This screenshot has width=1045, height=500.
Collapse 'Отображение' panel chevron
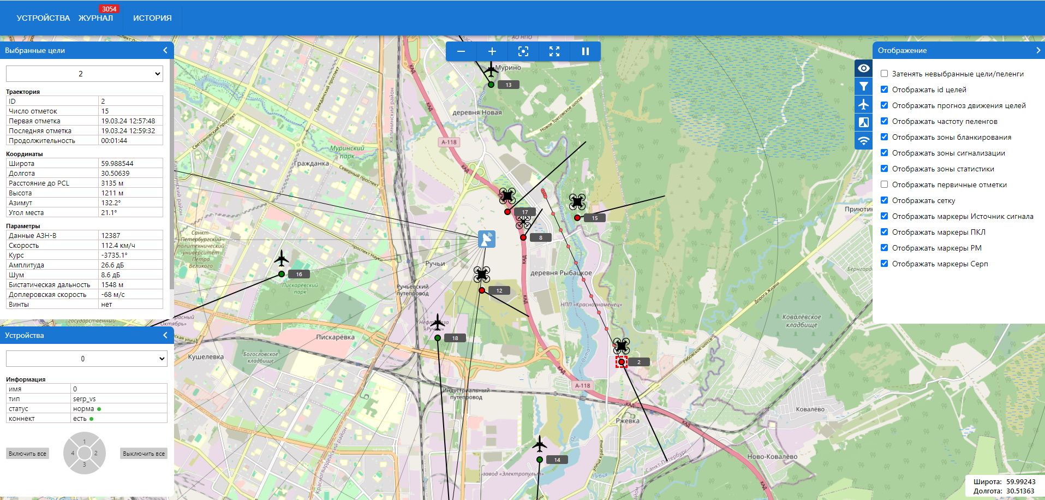(x=1038, y=50)
